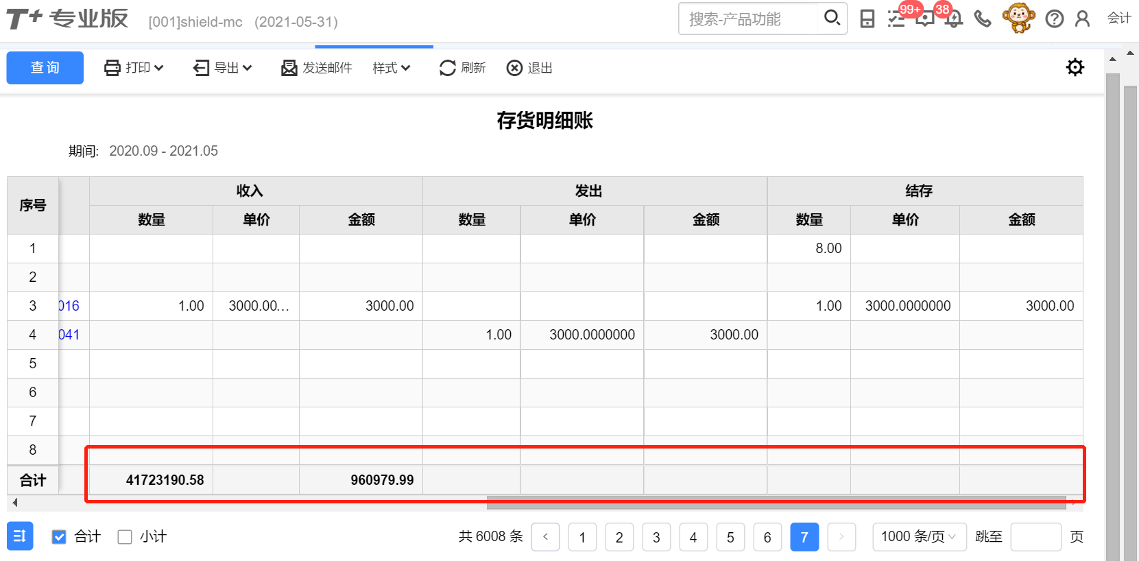Open the 1000 条/页 page size selector

(x=919, y=537)
